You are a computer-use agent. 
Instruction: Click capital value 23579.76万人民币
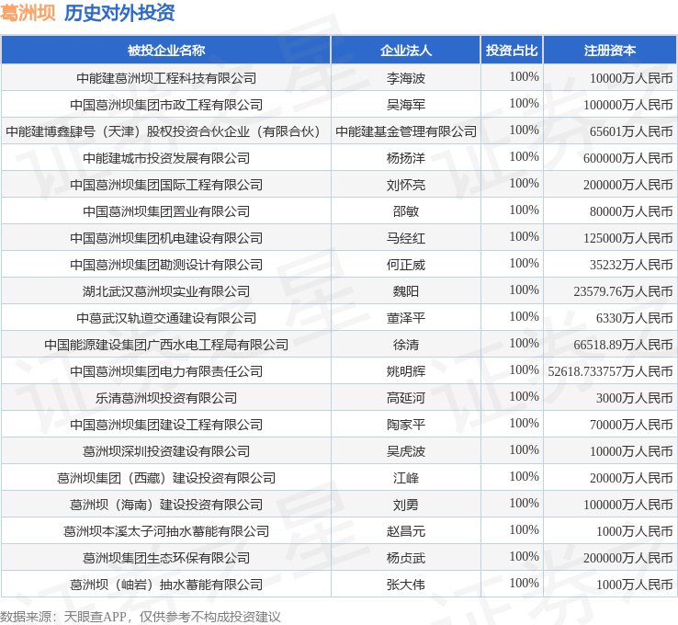point(624,291)
